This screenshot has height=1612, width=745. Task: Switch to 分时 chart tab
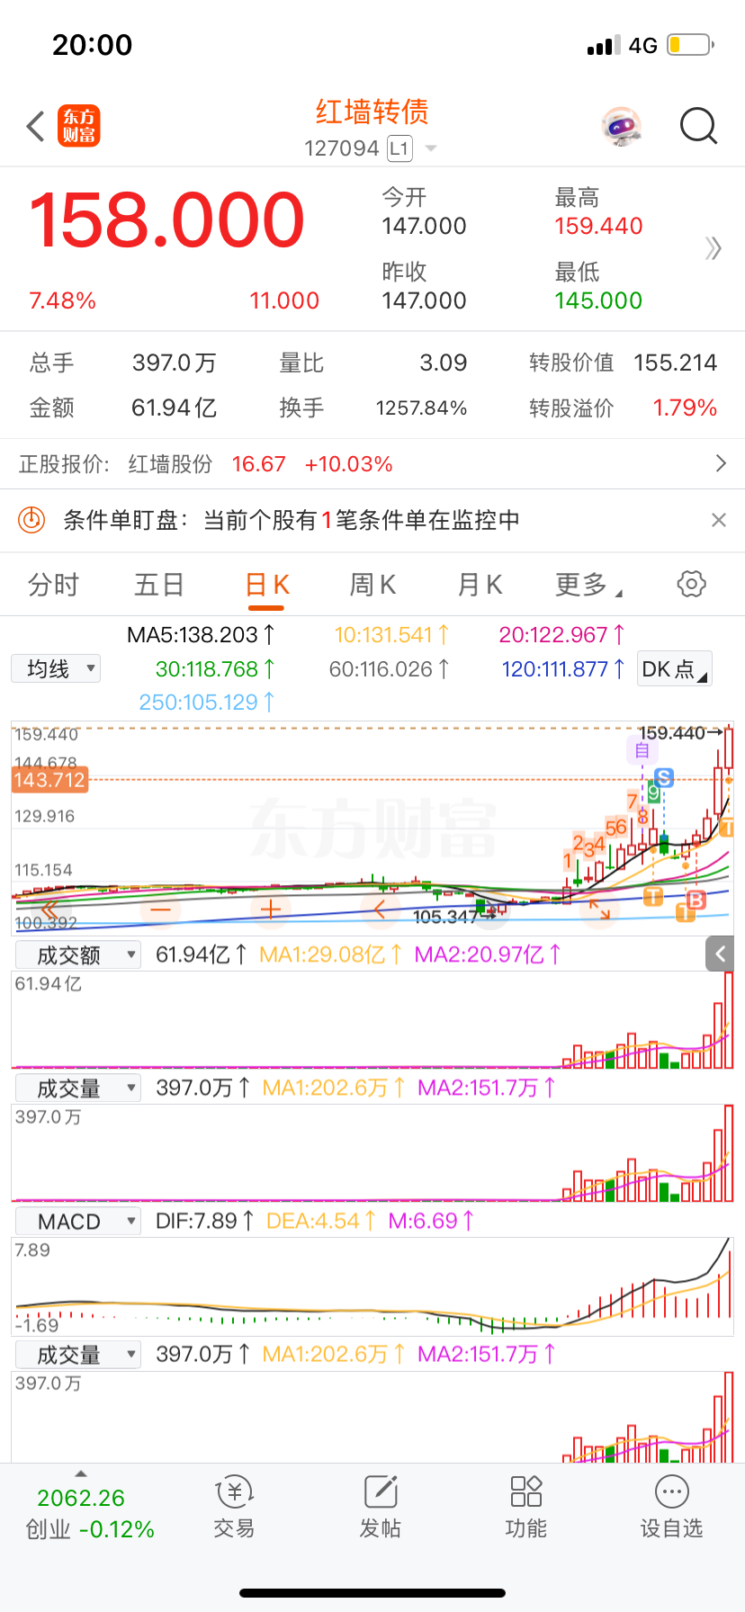point(53,585)
